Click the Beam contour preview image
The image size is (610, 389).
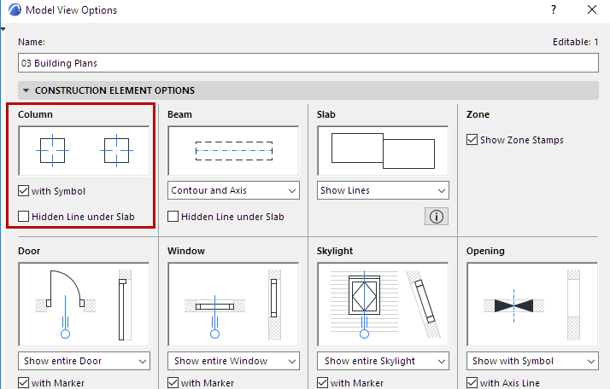[233, 151]
